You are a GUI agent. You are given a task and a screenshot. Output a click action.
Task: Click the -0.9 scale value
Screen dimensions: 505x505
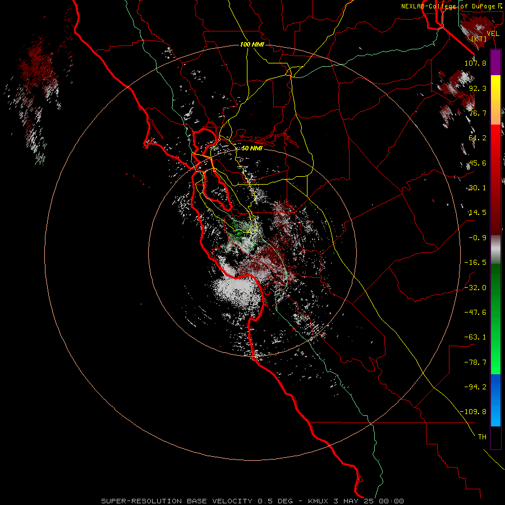(478, 238)
